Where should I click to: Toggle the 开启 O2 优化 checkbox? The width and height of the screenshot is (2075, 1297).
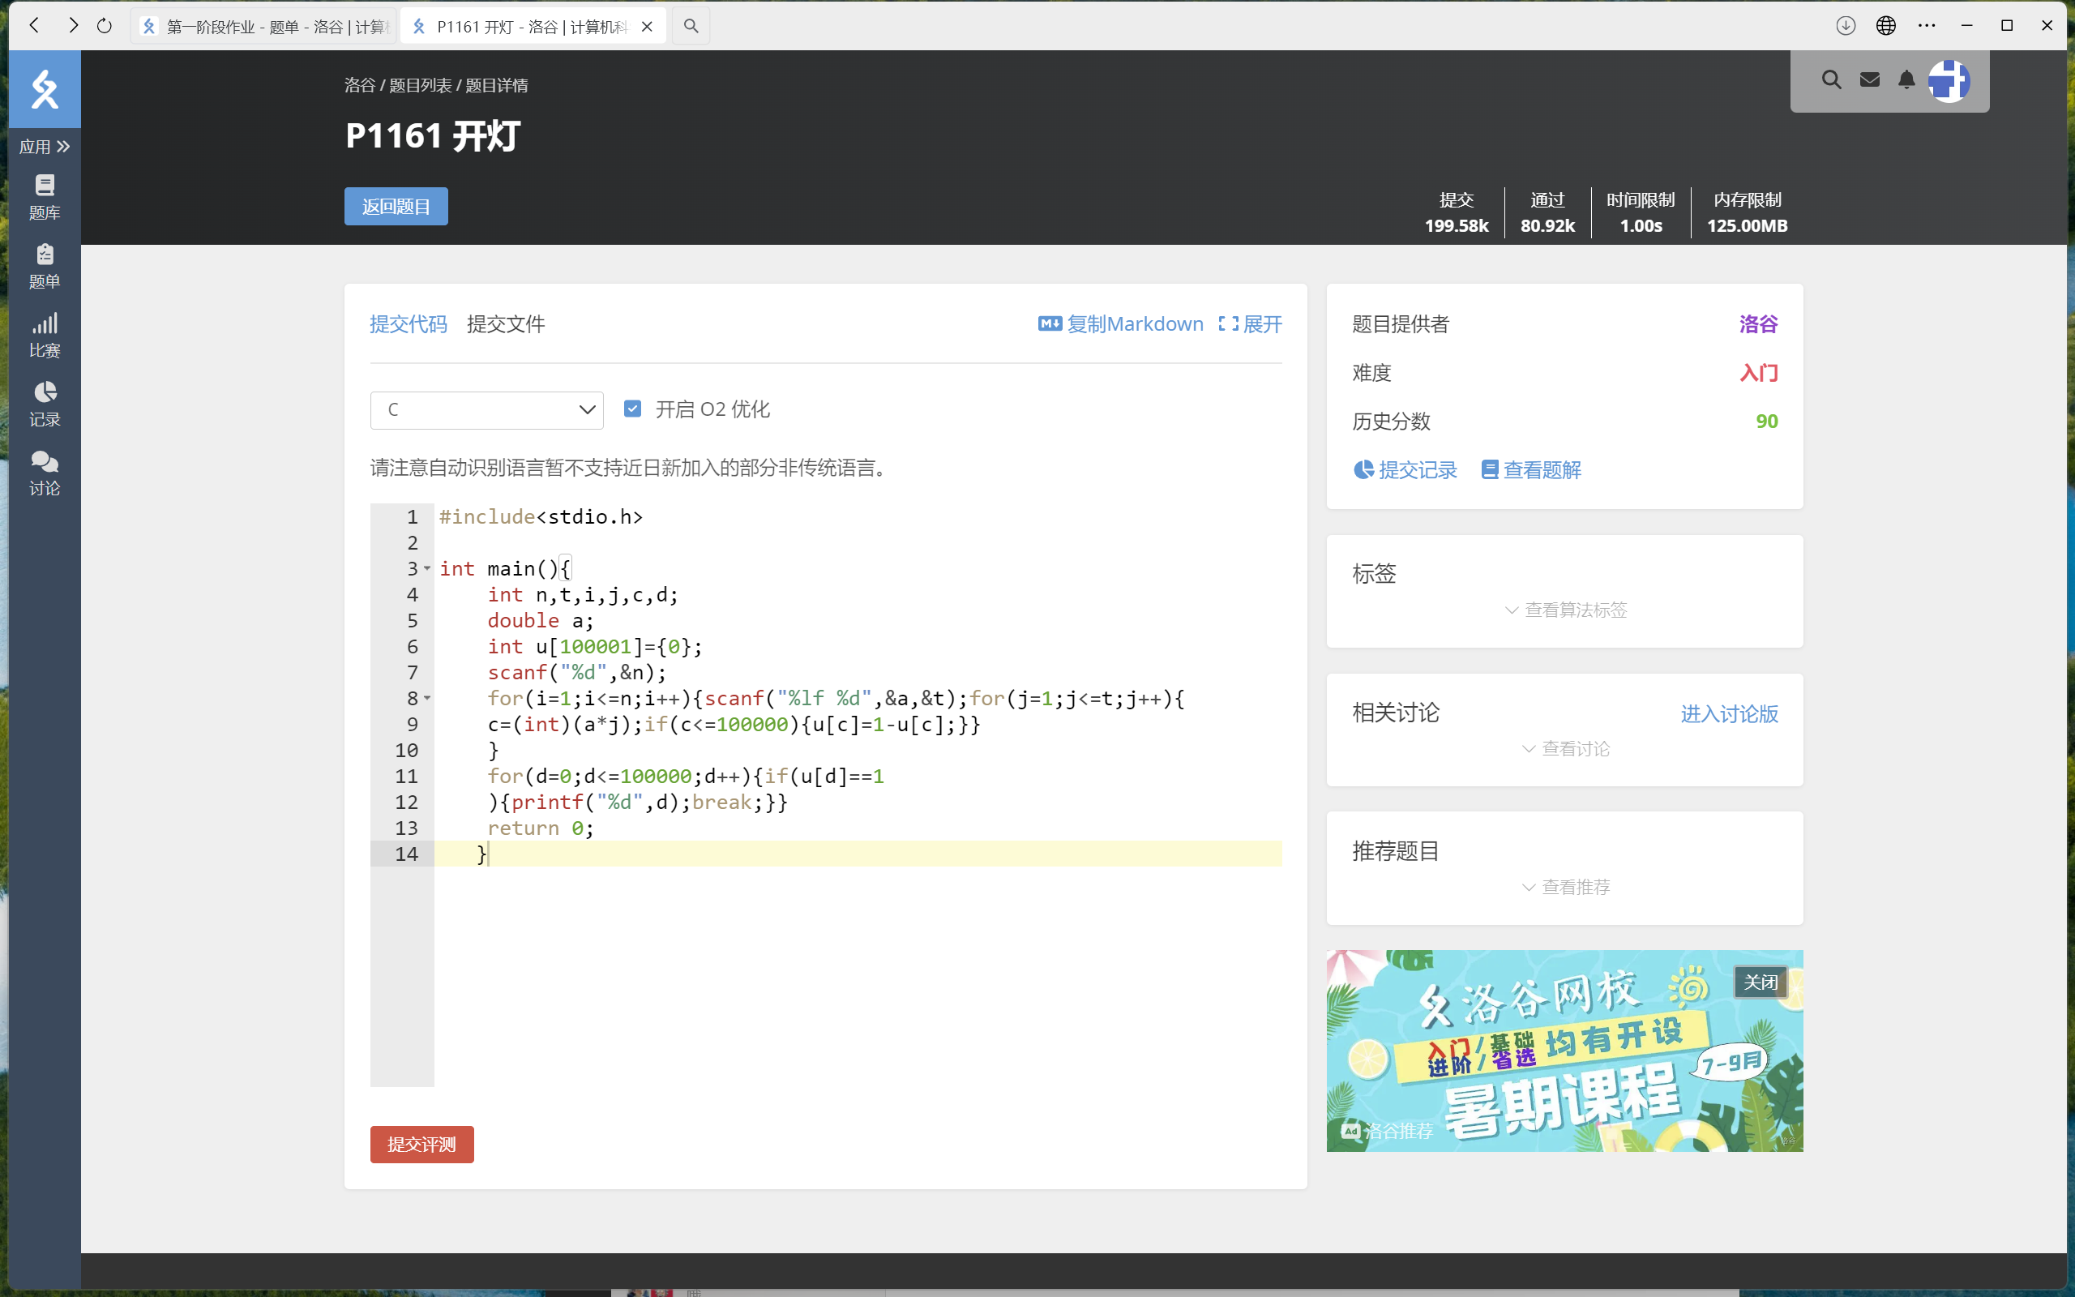[632, 409]
